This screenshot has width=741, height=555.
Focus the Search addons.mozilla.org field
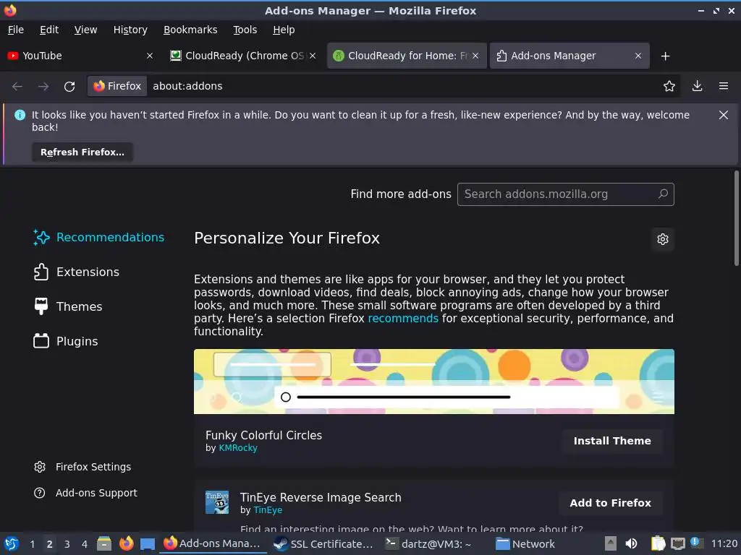pos(566,194)
